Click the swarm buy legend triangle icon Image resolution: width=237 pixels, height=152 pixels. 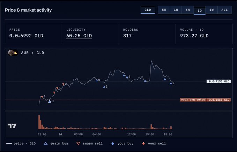[45, 143]
